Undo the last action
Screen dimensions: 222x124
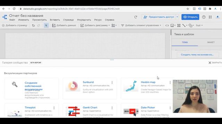point(33,25)
